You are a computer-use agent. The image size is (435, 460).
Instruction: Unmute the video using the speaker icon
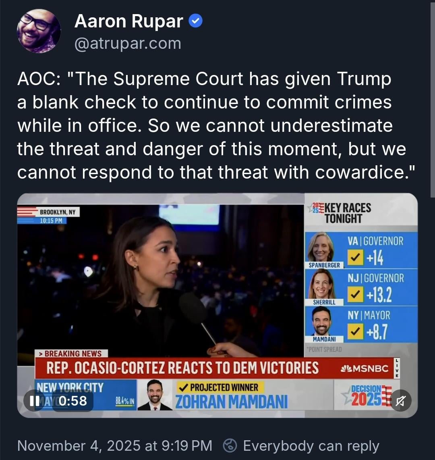400,401
